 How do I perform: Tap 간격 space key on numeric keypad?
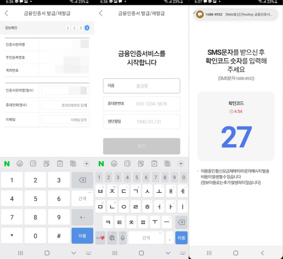tap(82, 199)
